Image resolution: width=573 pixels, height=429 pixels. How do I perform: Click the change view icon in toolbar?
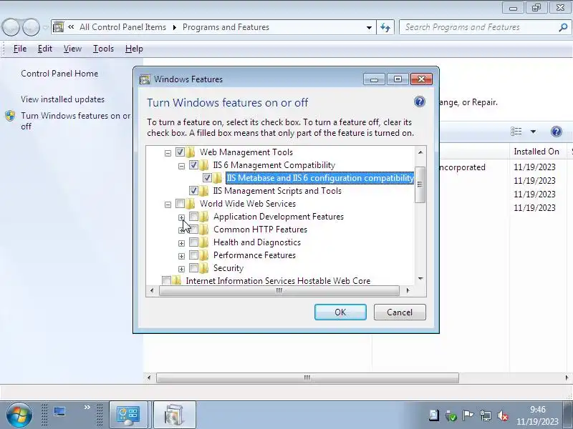click(516, 132)
